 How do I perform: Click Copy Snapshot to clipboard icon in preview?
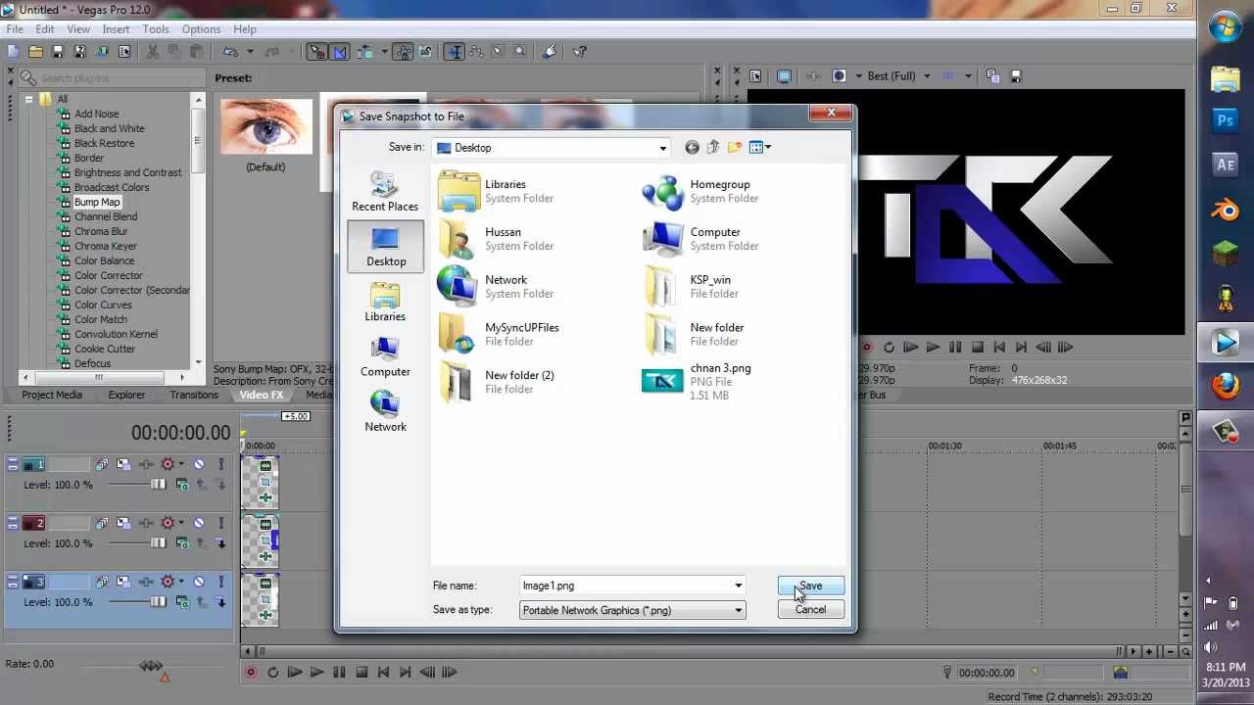click(992, 76)
